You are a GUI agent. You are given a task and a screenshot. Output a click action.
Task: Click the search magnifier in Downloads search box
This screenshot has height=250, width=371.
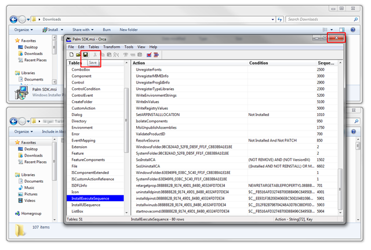coord(355,19)
